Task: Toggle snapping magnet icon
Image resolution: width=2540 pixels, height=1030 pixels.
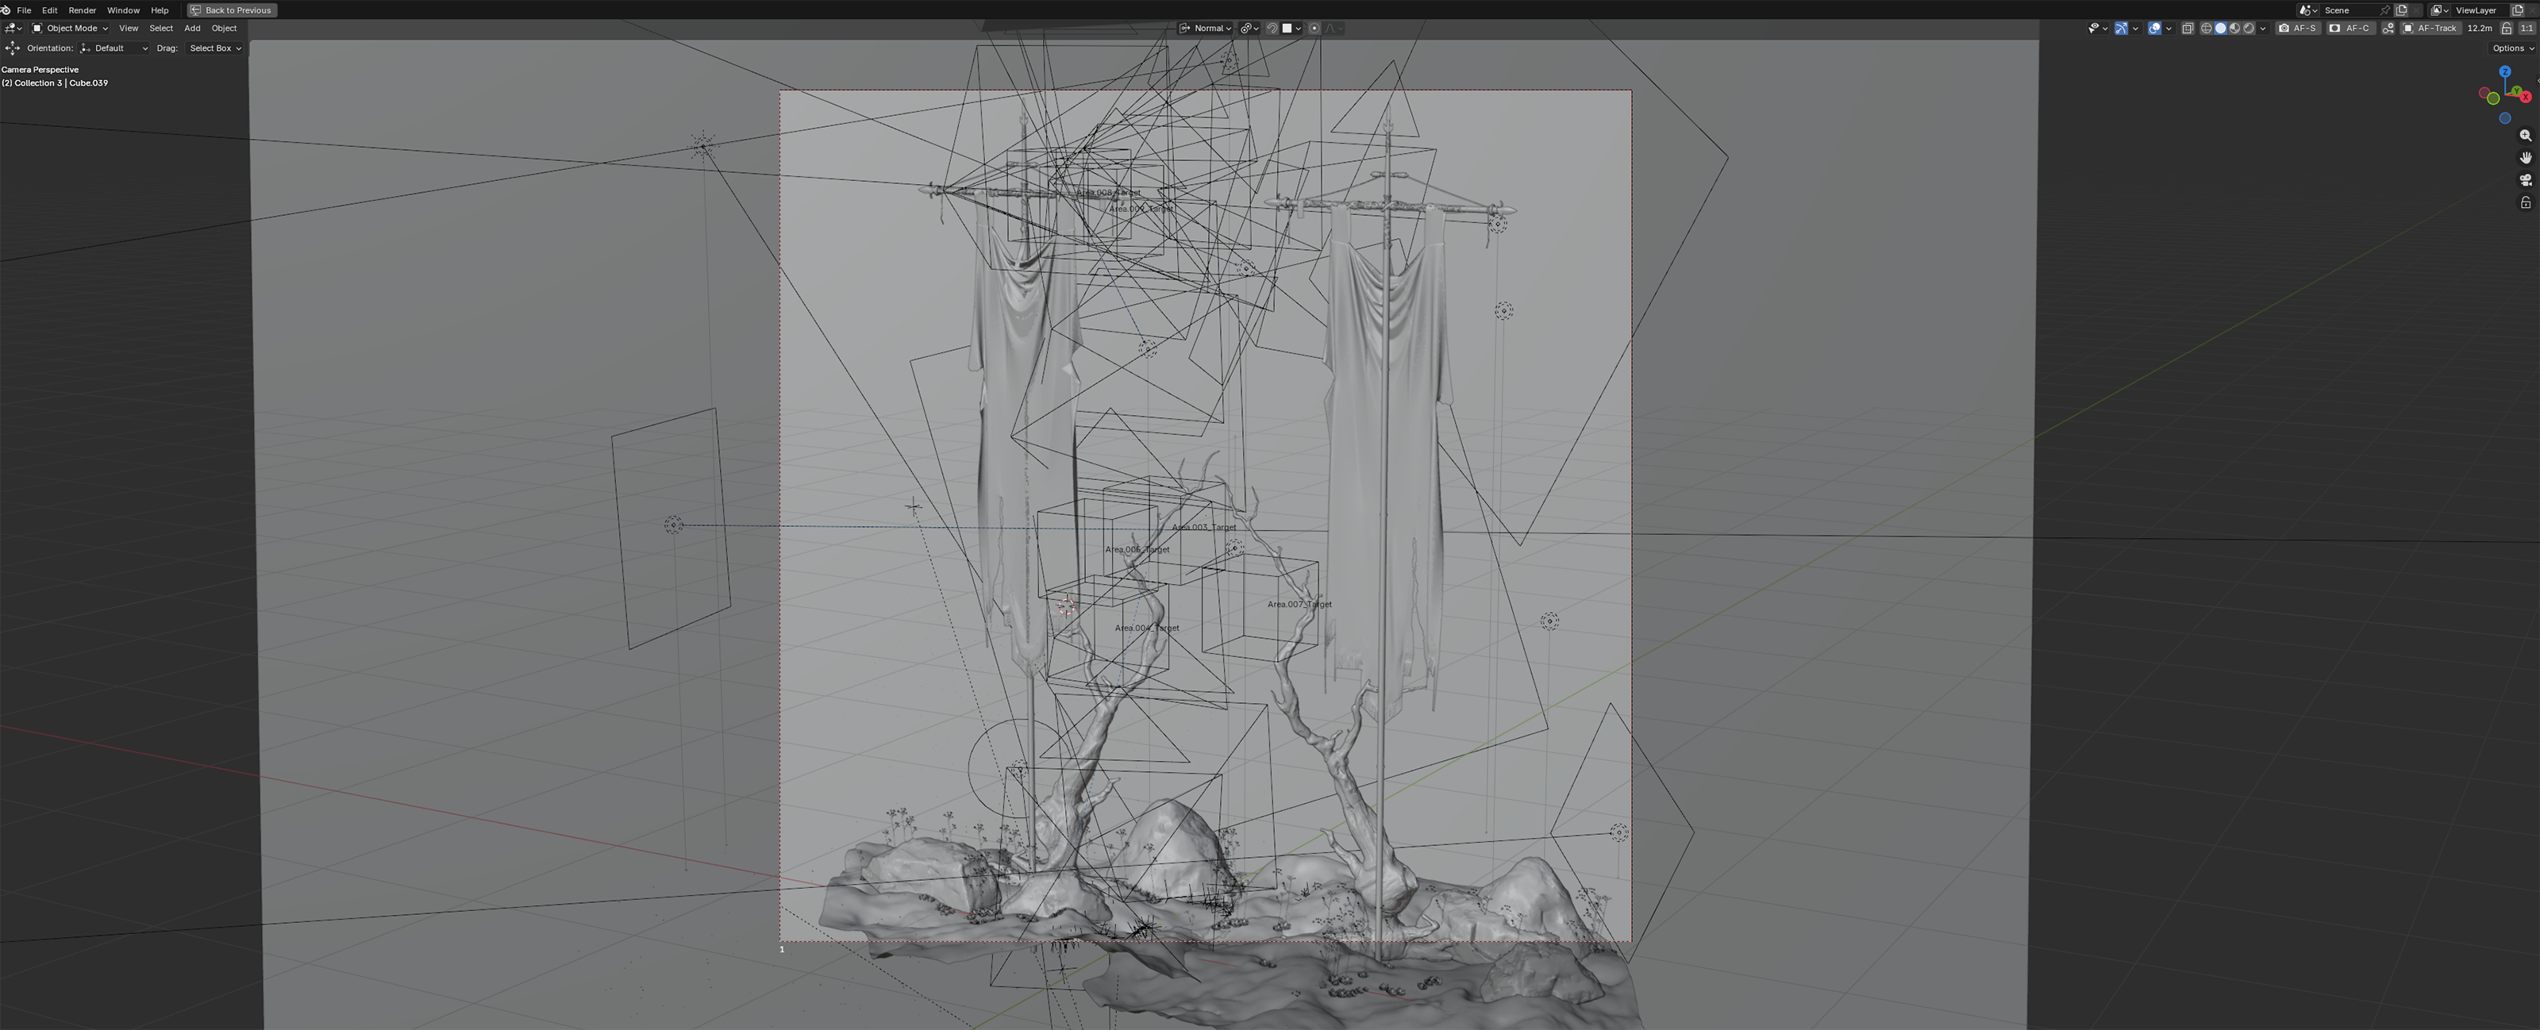Action: point(1273,29)
